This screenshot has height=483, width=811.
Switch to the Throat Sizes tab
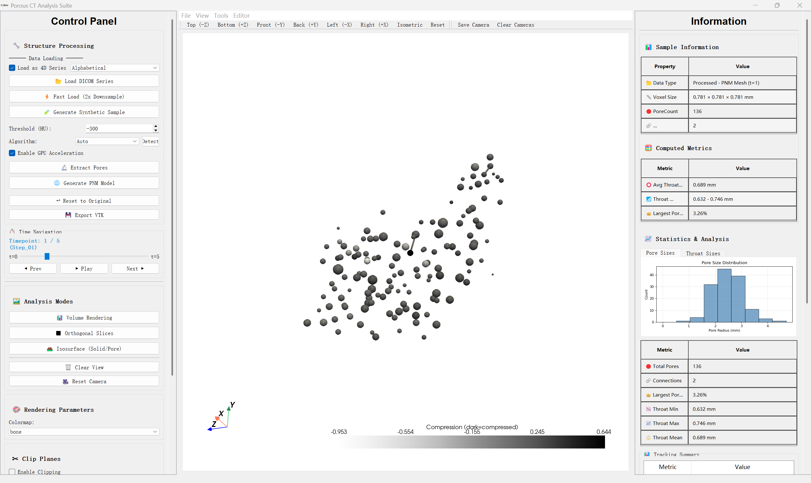[x=703, y=254]
